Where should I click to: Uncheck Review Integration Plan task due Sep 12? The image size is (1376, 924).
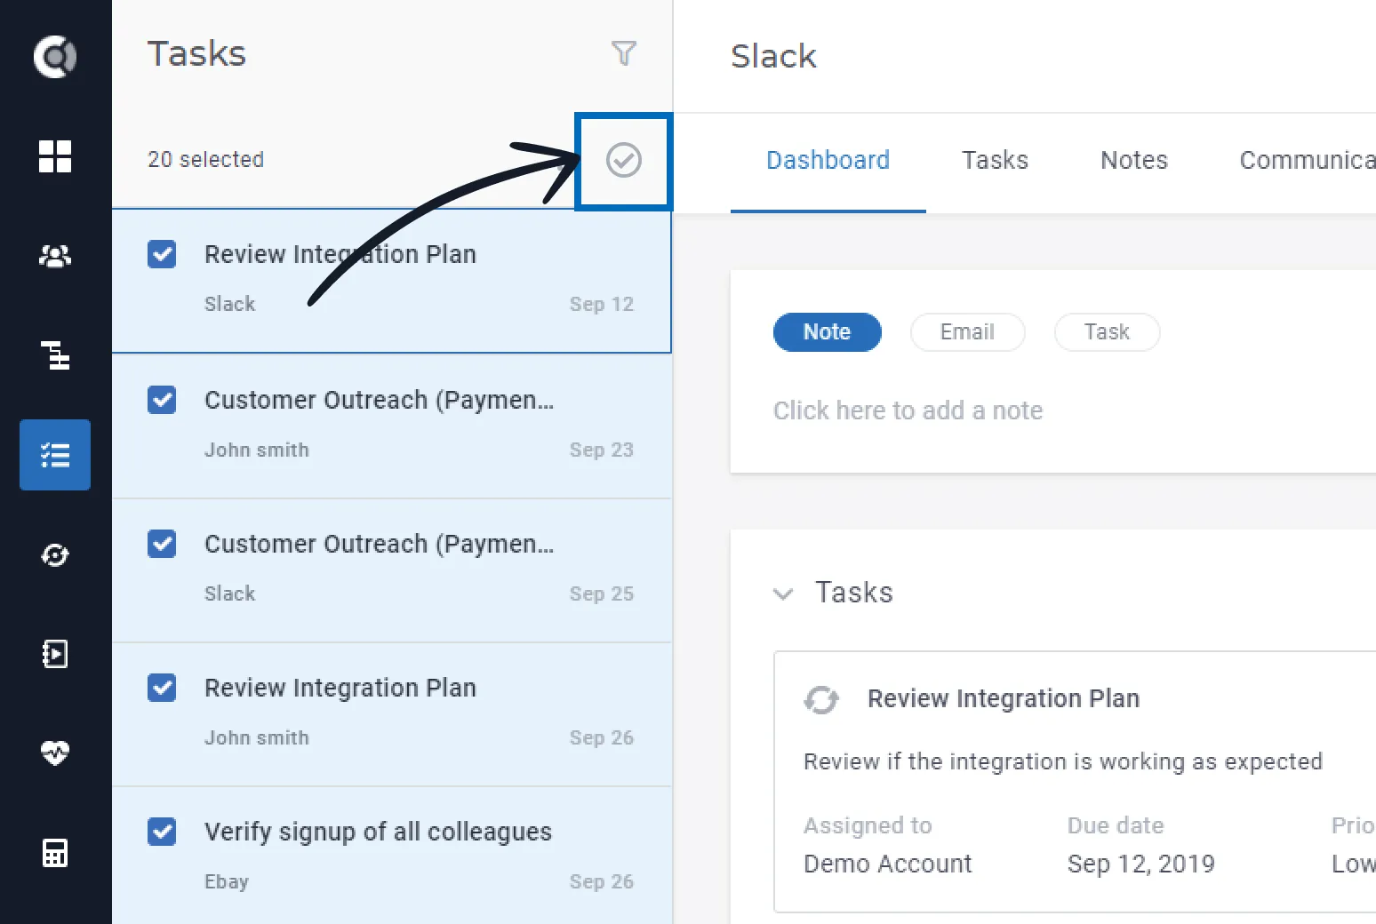point(162,254)
